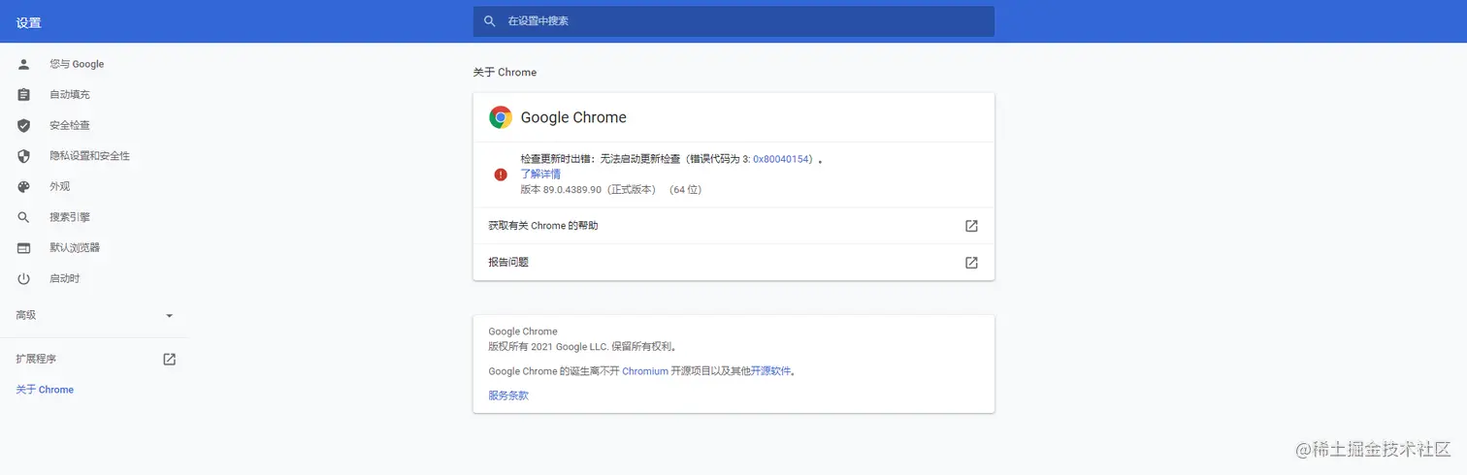The height and width of the screenshot is (475, 1467).
Task: Click the red error warning icon
Action: [x=501, y=174]
